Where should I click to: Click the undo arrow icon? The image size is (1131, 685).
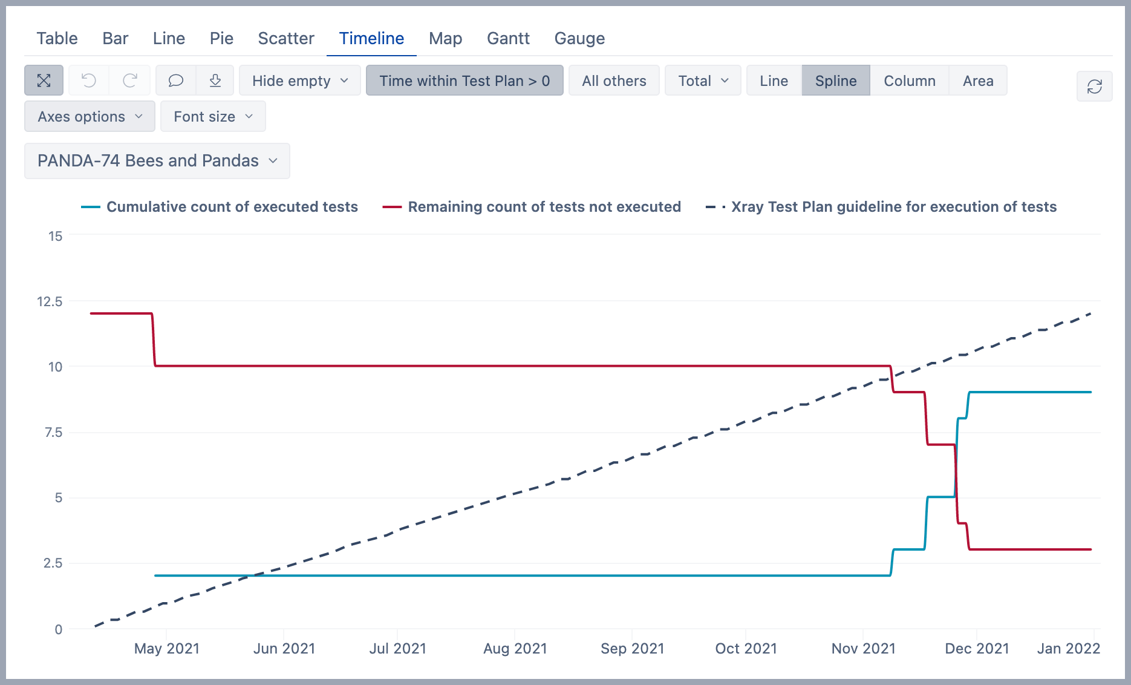click(89, 80)
